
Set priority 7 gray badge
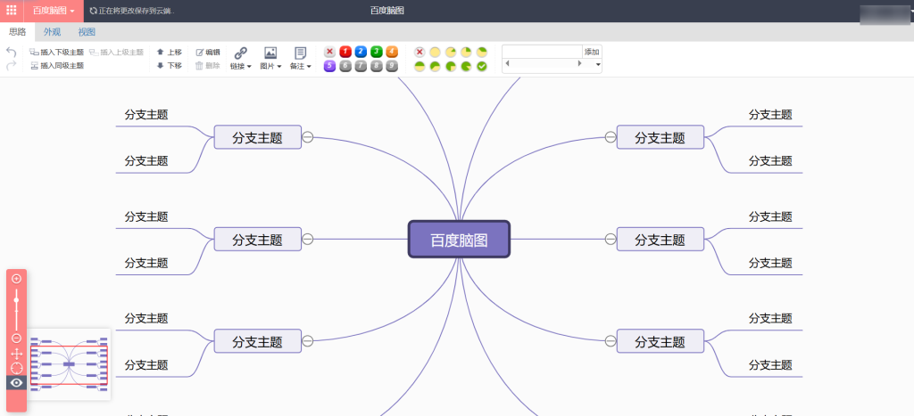361,66
